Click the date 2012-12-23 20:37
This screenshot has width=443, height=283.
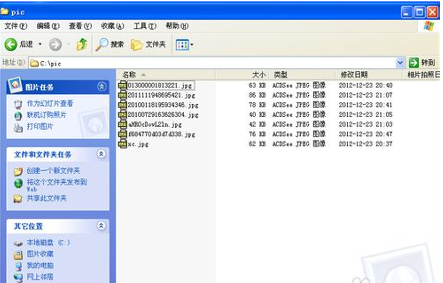point(366,144)
